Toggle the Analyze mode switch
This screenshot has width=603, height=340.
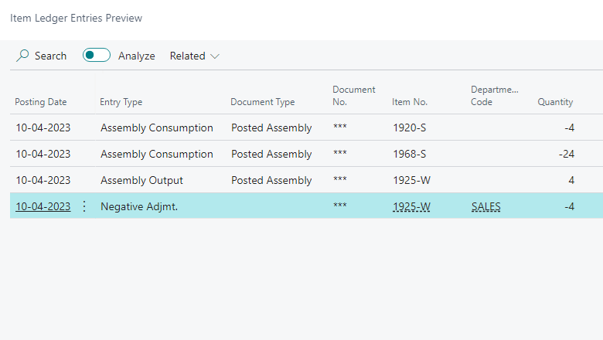[97, 56]
